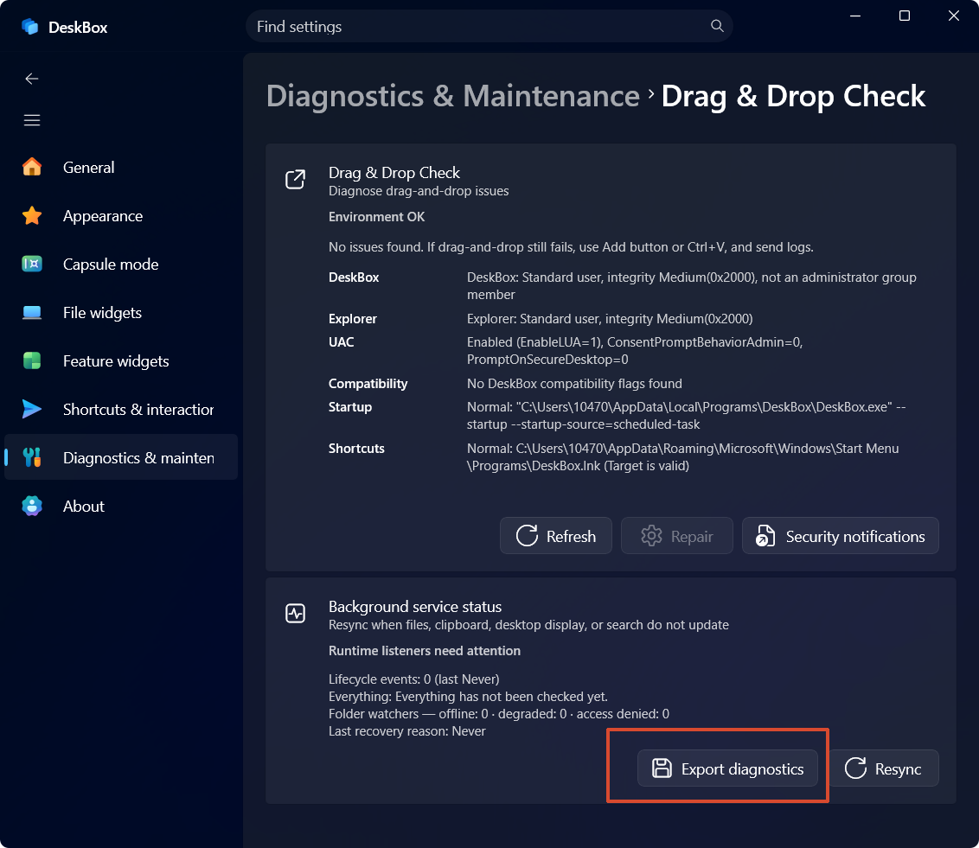The image size is (979, 848).
Task: Click the Diagnostics tools icon
Action: tap(32, 457)
